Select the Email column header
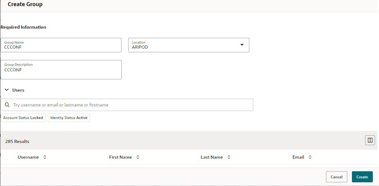The image size is (379, 186). pyautogui.click(x=298, y=157)
